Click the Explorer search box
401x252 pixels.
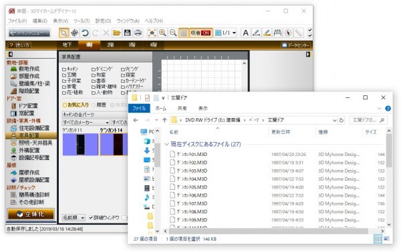[368, 120]
